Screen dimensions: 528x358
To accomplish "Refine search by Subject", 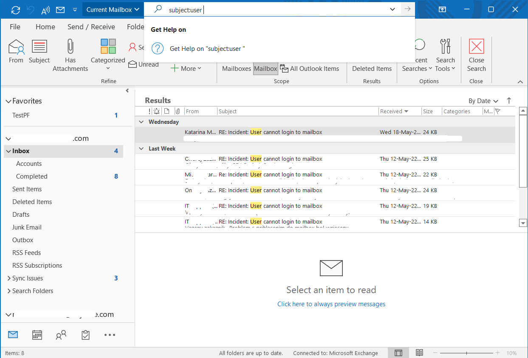I will click(x=40, y=51).
